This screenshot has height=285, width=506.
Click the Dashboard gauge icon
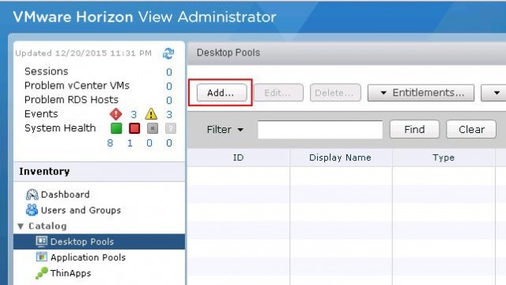pos(32,195)
